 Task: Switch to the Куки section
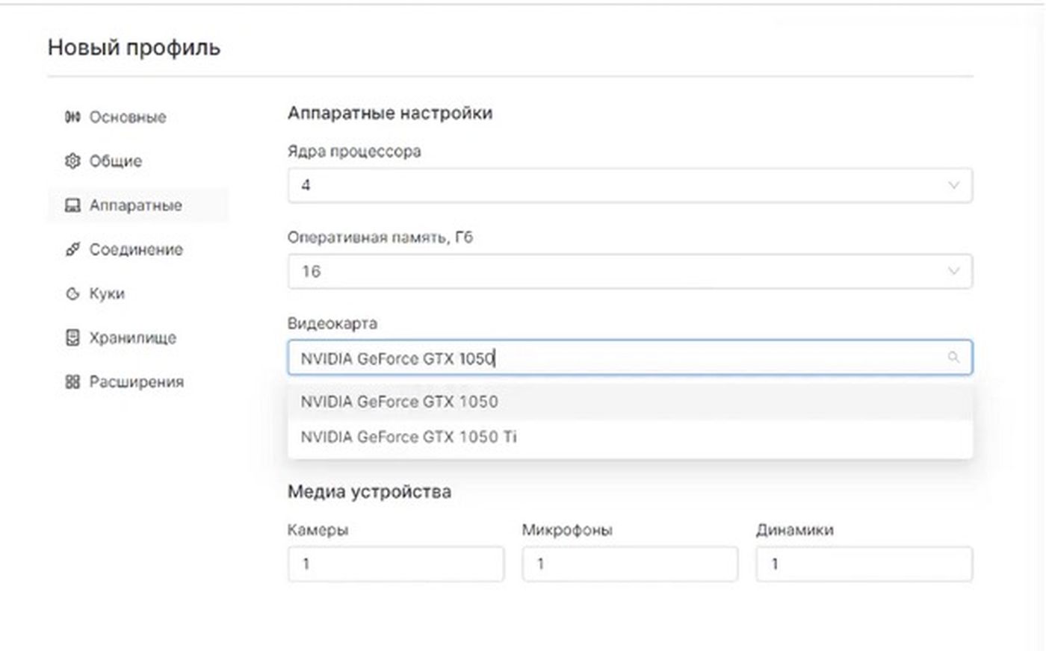coord(138,293)
